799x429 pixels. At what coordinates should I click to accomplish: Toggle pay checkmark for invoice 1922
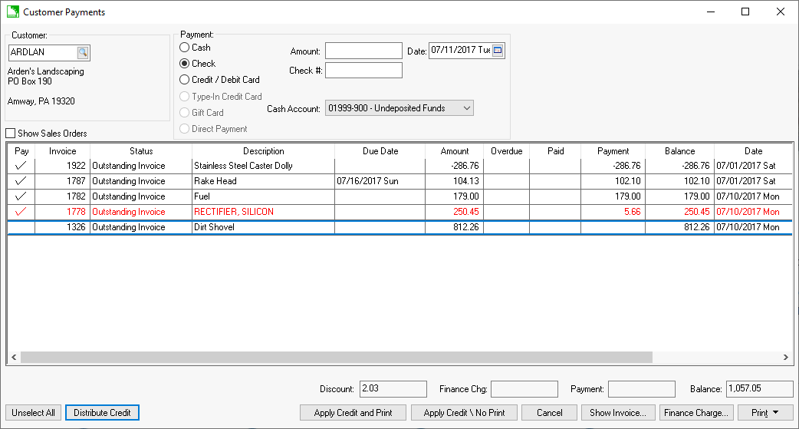pyautogui.click(x=21, y=166)
